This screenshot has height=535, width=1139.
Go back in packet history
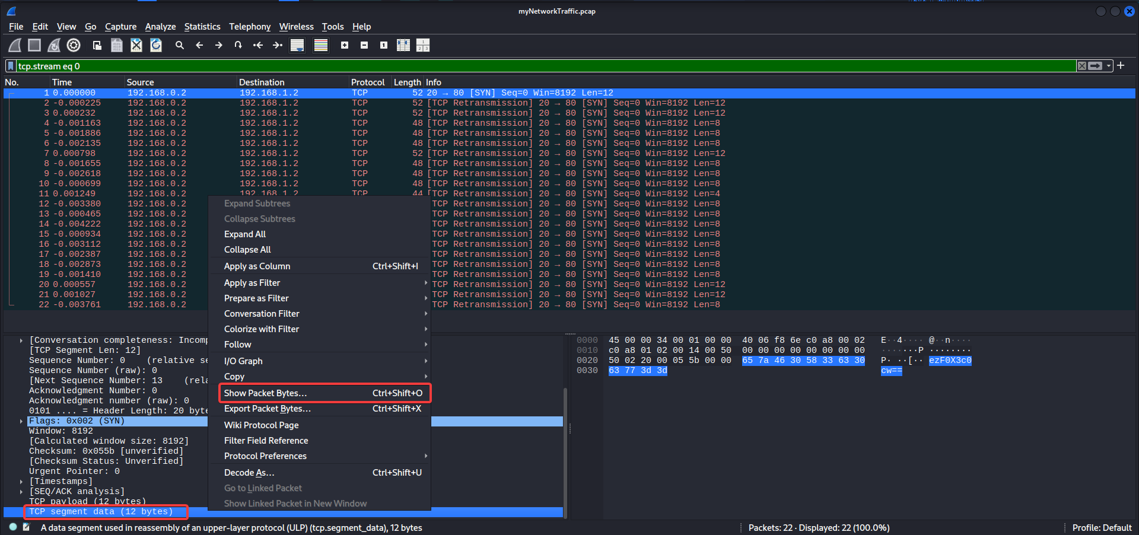pyautogui.click(x=199, y=45)
